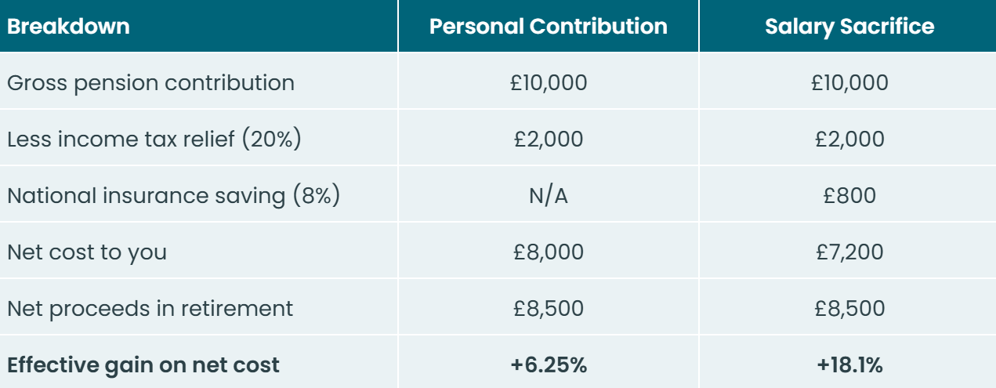This screenshot has width=996, height=388.
Task: Click the £800 national insurance saving cell
Action: click(849, 195)
